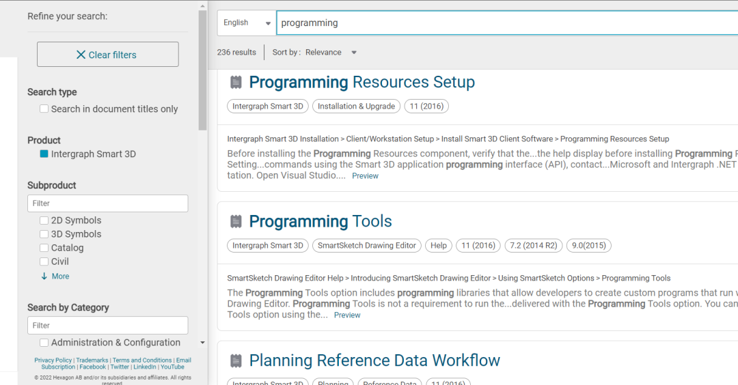Open Planning Reference Data Workflow result

[x=374, y=360]
